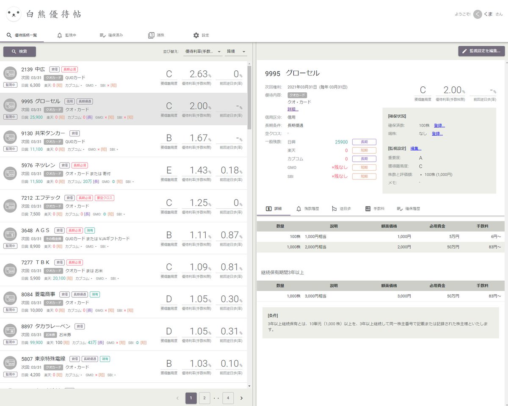Go to page 2 in pagination

(x=204, y=398)
